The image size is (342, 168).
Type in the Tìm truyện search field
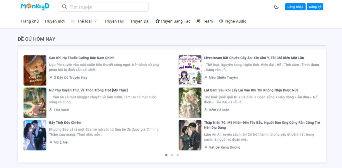pos(107,7)
